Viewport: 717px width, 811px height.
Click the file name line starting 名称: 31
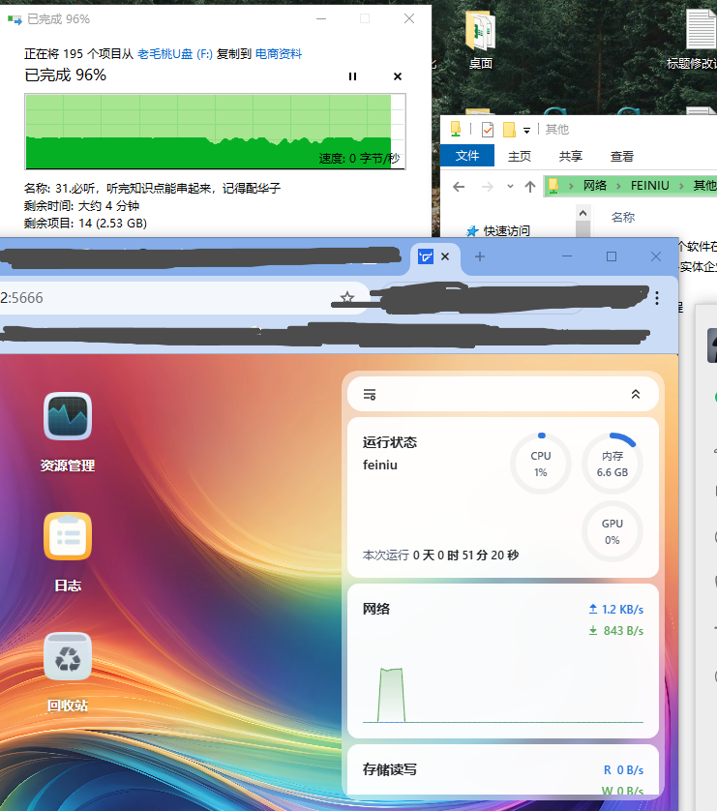pyautogui.click(x=152, y=189)
